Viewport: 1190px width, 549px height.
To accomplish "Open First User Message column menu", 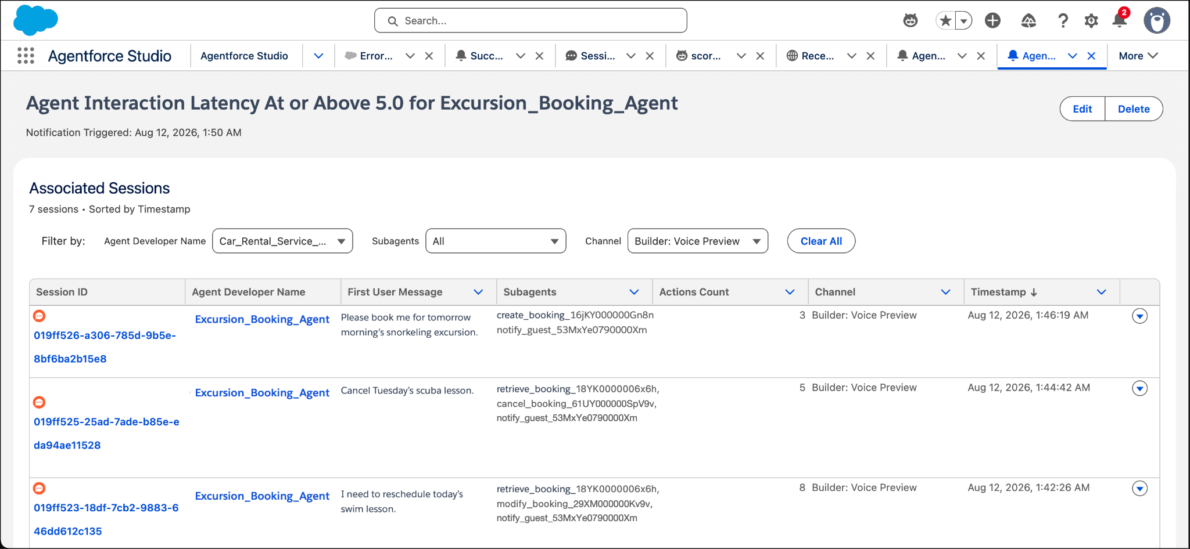I will point(478,292).
